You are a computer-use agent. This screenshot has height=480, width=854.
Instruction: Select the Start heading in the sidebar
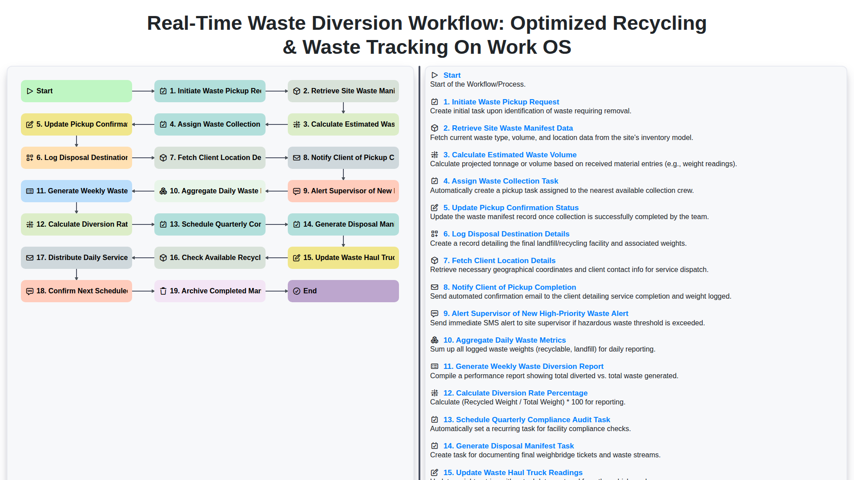[452, 75]
